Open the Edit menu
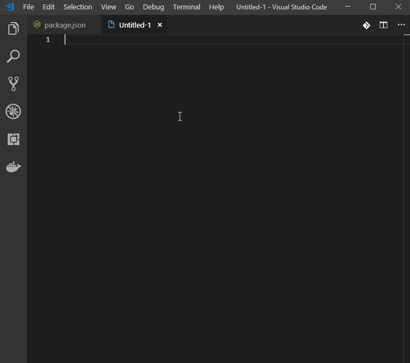Screen dimensions: 410x363 click(48, 7)
